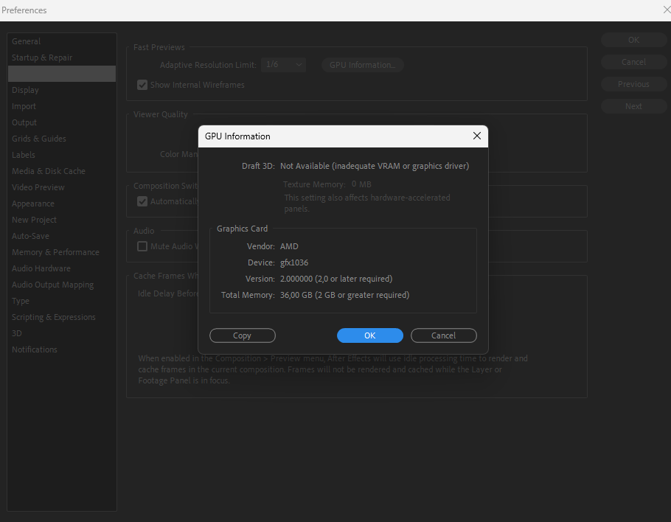Image resolution: width=671 pixels, height=522 pixels.
Task: Toggle the Mute Audio checkbox
Action: [x=142, y=246]
